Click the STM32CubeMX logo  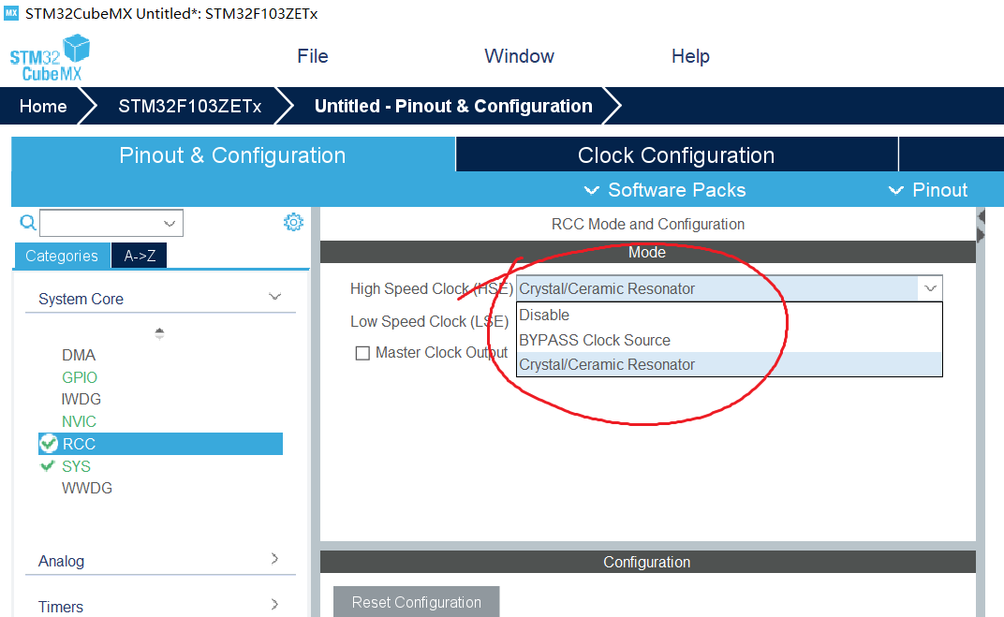(x=49, y=56)
